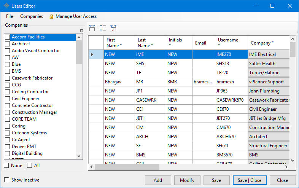Expand the Company dropdown for Sutter Health
Screen dimensions: 299x188
point(269,64)
